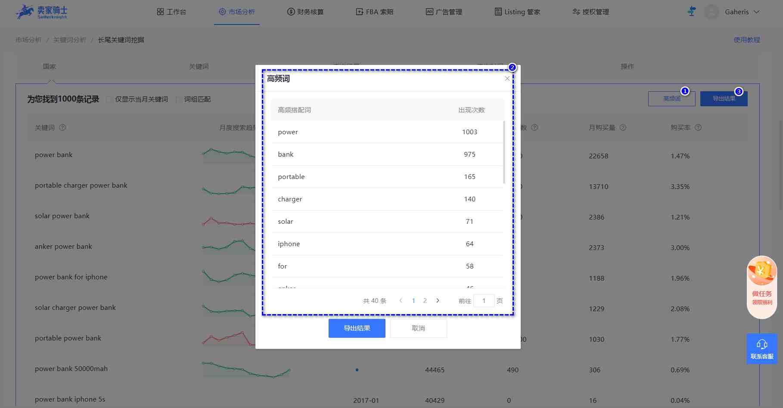This screenshot has width=783, height=408.
Task: Toggle 仅显示当月关键词 checkbox
Action: [x=109, y=99]
